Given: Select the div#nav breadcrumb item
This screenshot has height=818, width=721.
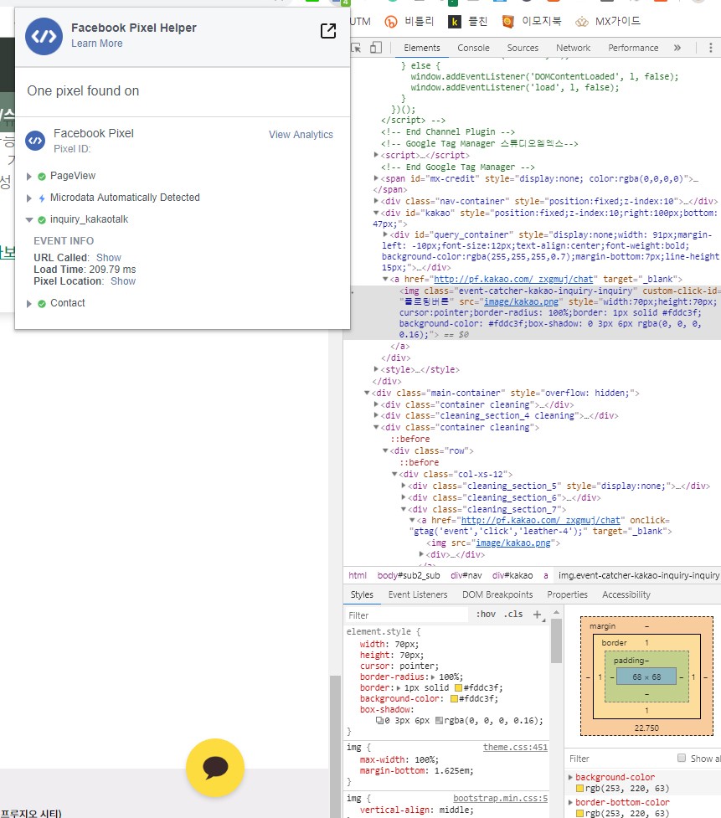Looking at the screenshot, I should coord(466,575).
